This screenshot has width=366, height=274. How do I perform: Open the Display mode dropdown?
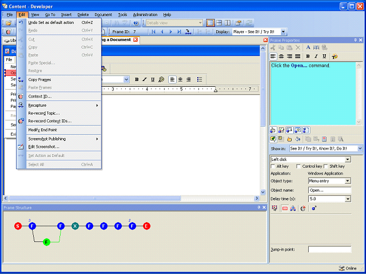point(283,32)
